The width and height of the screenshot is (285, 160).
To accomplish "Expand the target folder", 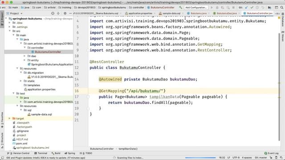I will pyautogui.click(x=10, y=119).
